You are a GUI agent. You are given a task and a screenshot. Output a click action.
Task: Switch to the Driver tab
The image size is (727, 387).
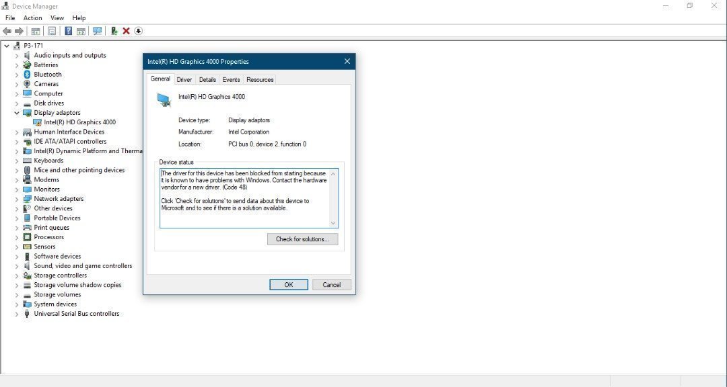[184, 80]
